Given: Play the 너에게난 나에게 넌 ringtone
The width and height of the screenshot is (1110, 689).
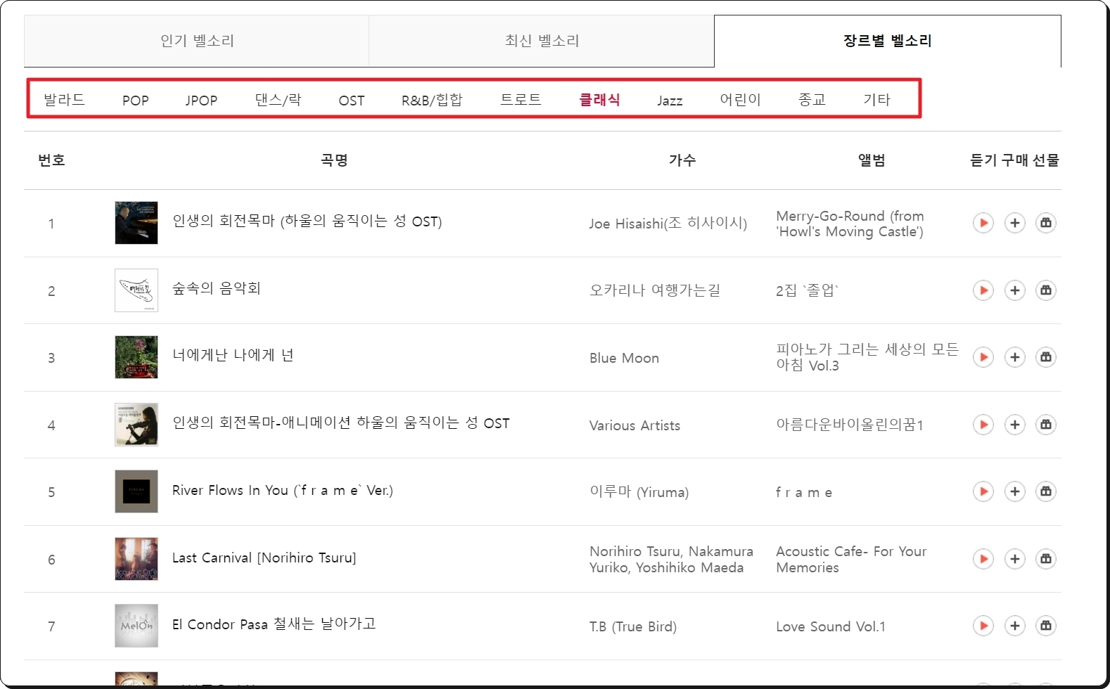Looking at the screenshot, I should (983, 357).
